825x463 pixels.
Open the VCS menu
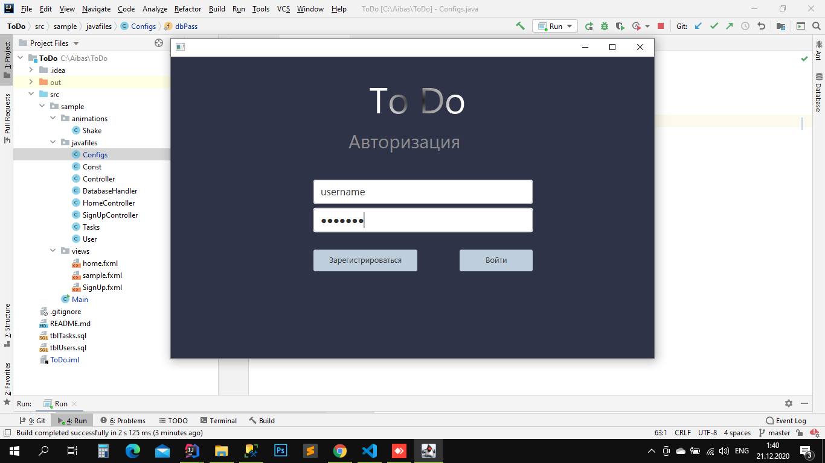tap(283, 9)
